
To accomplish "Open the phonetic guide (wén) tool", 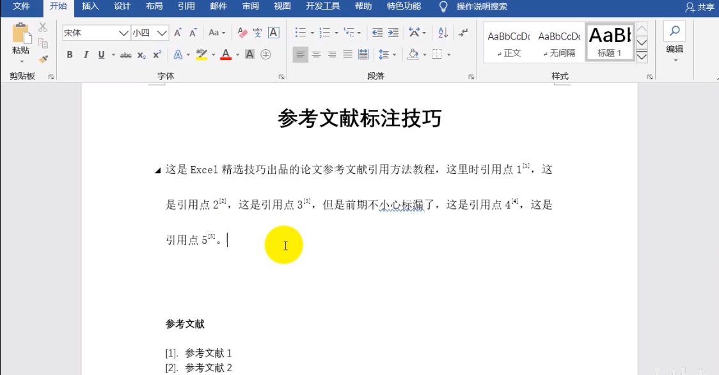I will pos(258,33).
